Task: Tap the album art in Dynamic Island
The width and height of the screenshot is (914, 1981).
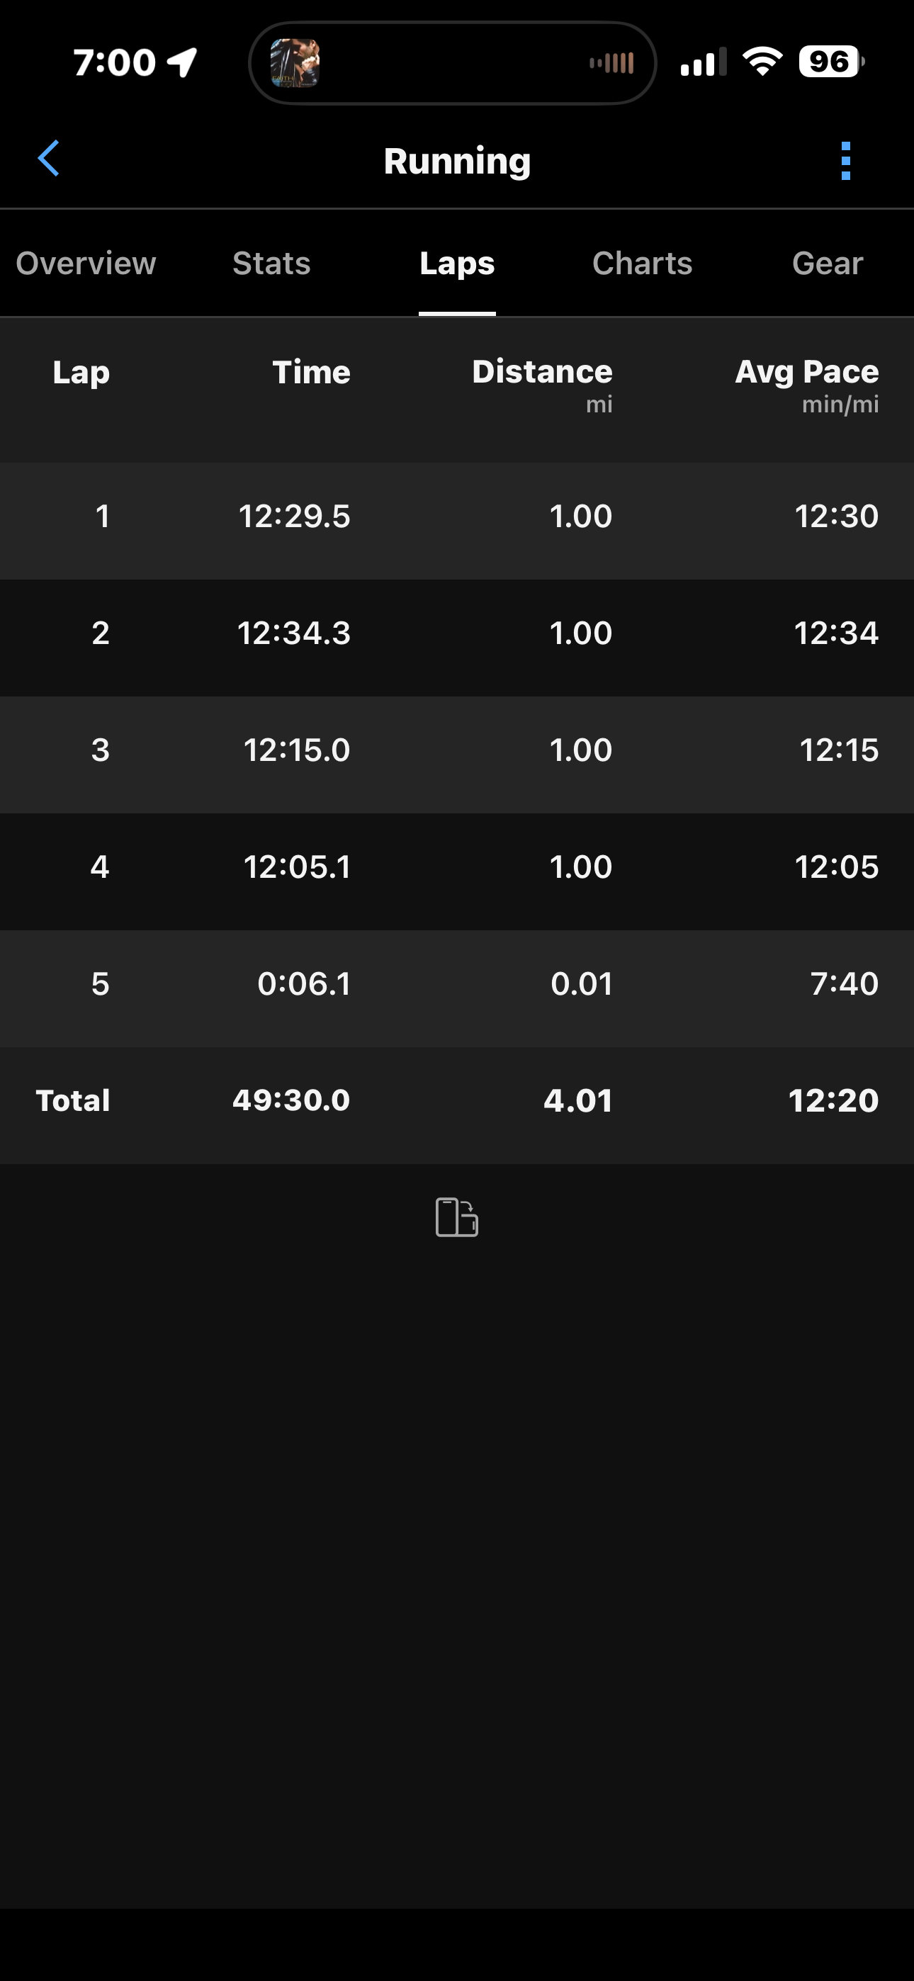Action: pos(295,63)
